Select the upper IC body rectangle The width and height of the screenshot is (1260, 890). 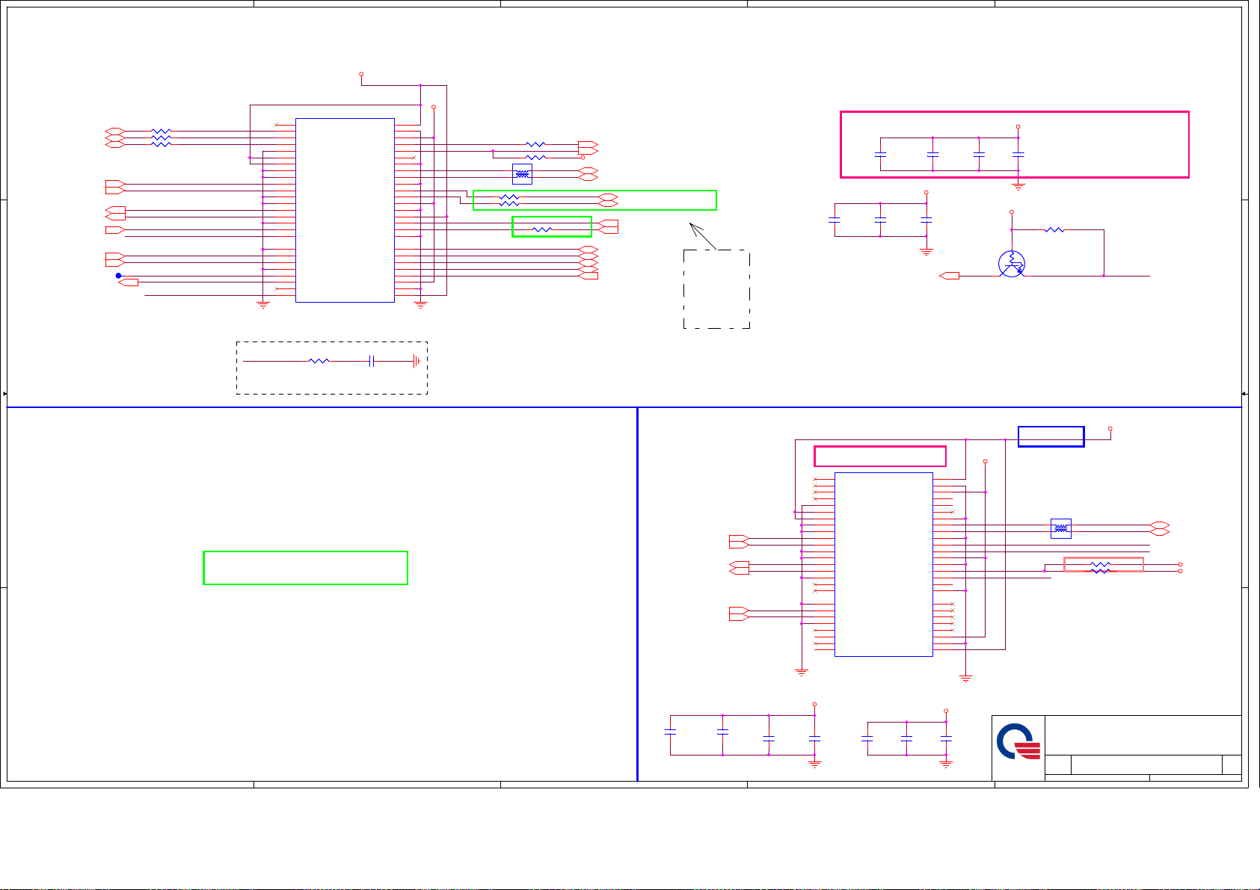345,210
